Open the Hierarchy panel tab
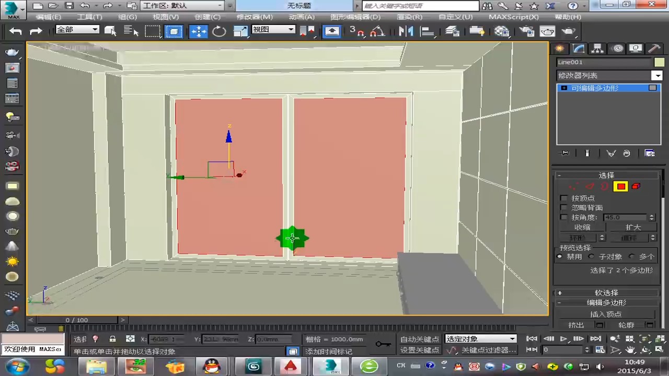669x376 pixels. click(597, 49)
